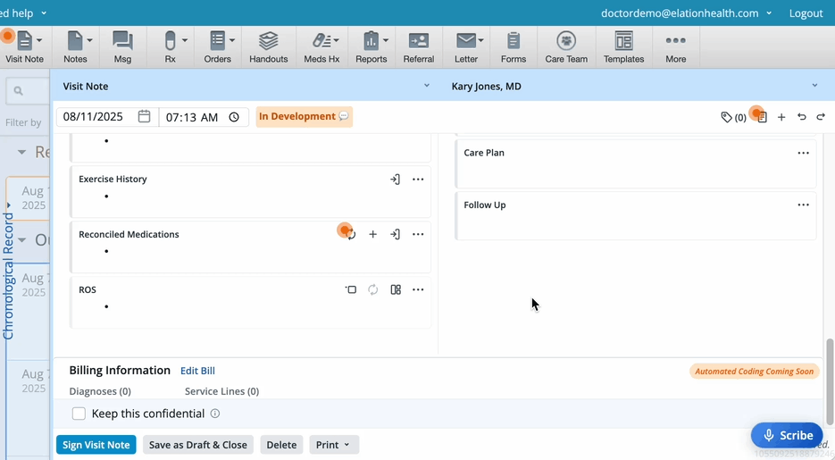The height and width of the screenshot is (460, 835).
Task: Click the ROS expand box icon
Action: click(x=350, y=289)
